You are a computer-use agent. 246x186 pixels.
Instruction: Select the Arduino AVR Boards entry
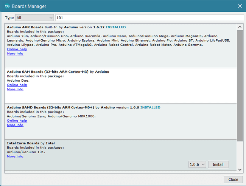(121, 46)
